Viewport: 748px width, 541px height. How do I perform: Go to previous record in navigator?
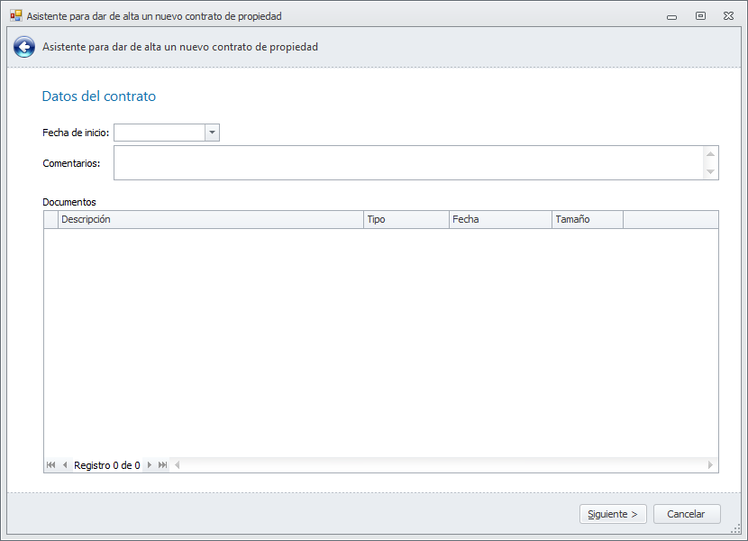pyautogui.click(x=64, y=465)
